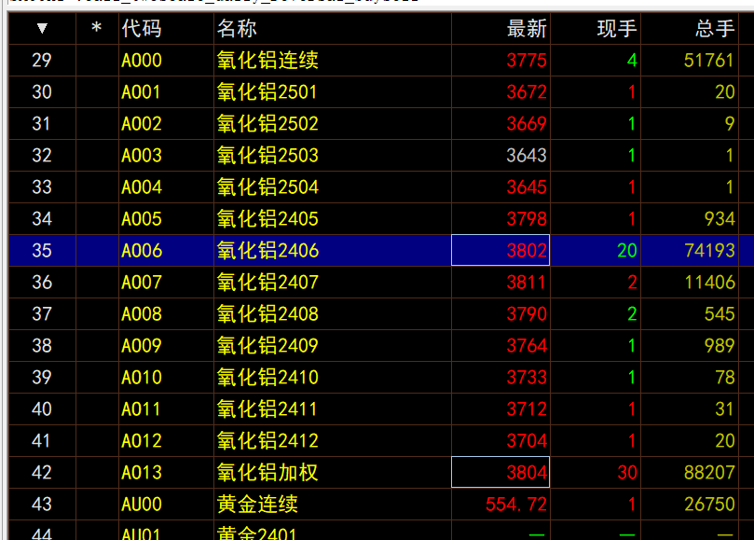Click latest price 3811

[x=526, y=282]
